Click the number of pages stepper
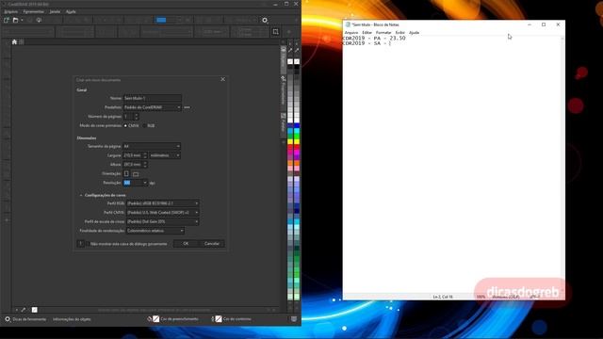 (x=137, y=117)
